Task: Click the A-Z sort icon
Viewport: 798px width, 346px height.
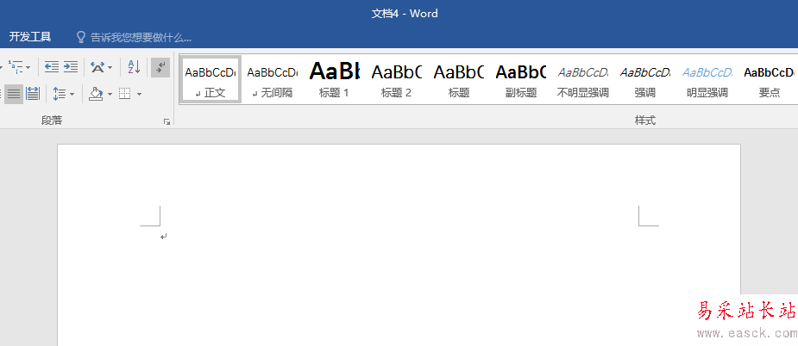Action: tap(134, 66)
